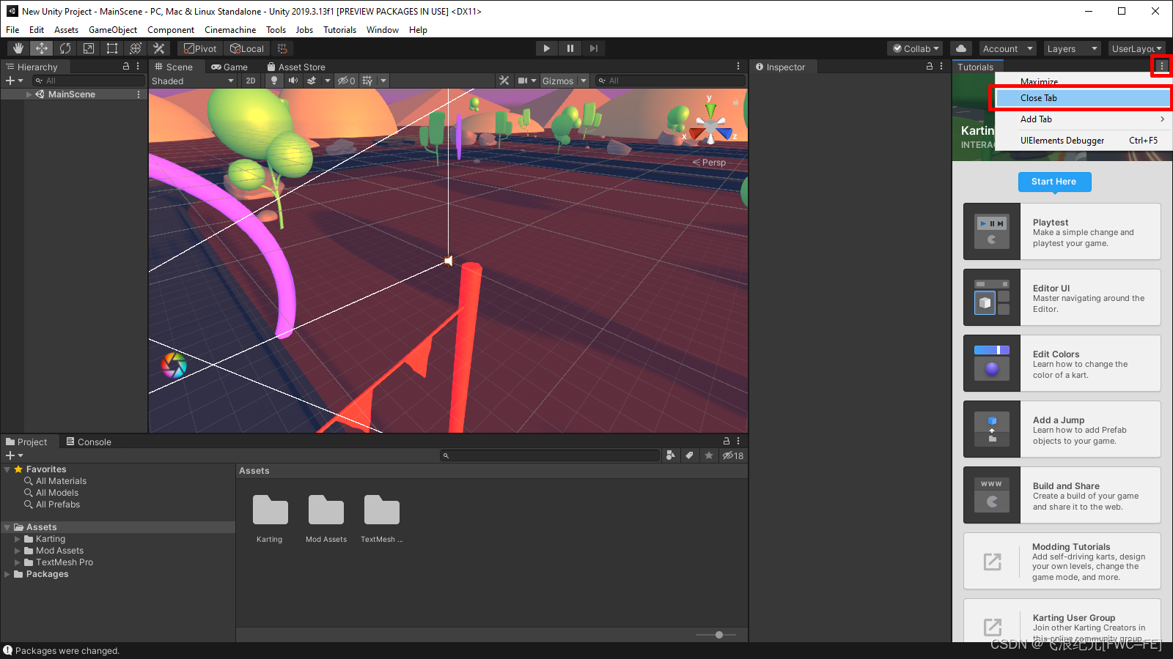1173x659 pixels.
Task: Select the Move tool
Action: [42, 48]
